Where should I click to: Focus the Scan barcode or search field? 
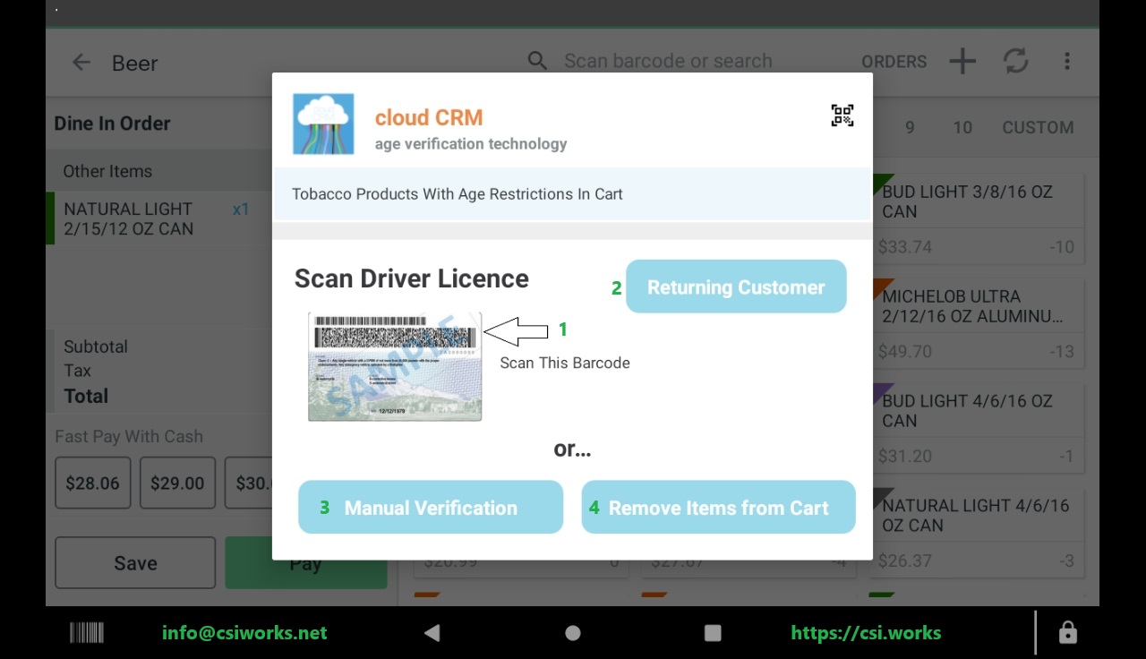[x=668, y=61]
